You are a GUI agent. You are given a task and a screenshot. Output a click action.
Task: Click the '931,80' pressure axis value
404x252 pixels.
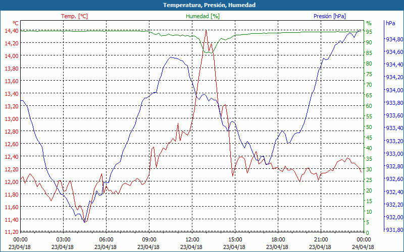pyautogui.click(x=394, y=230)
